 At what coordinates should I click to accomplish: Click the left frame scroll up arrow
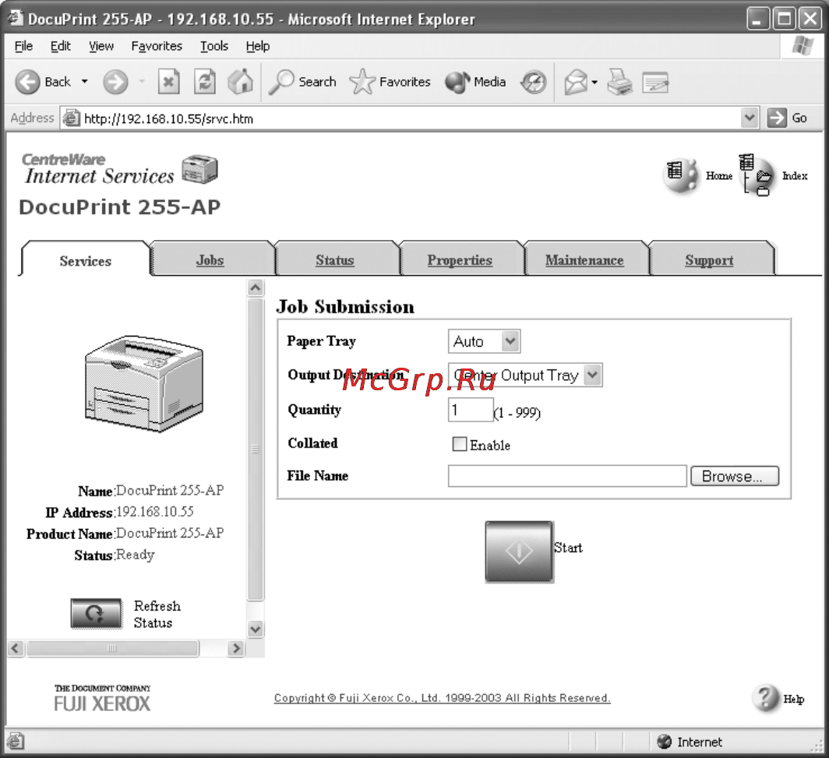click(256, 288)
